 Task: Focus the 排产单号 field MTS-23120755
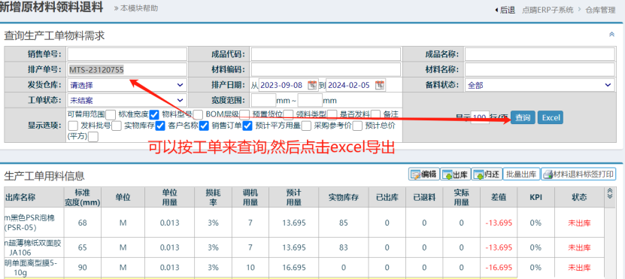[127, 70]
